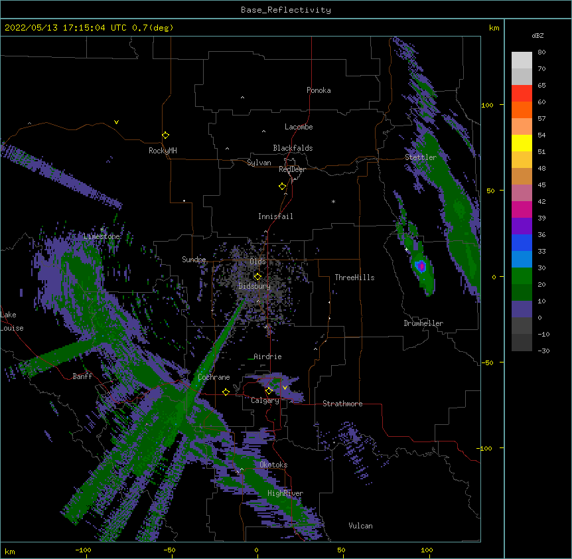This screenshot has height=559, width=572.
Task: Click the RockyMH label
Action: [163, 151]
